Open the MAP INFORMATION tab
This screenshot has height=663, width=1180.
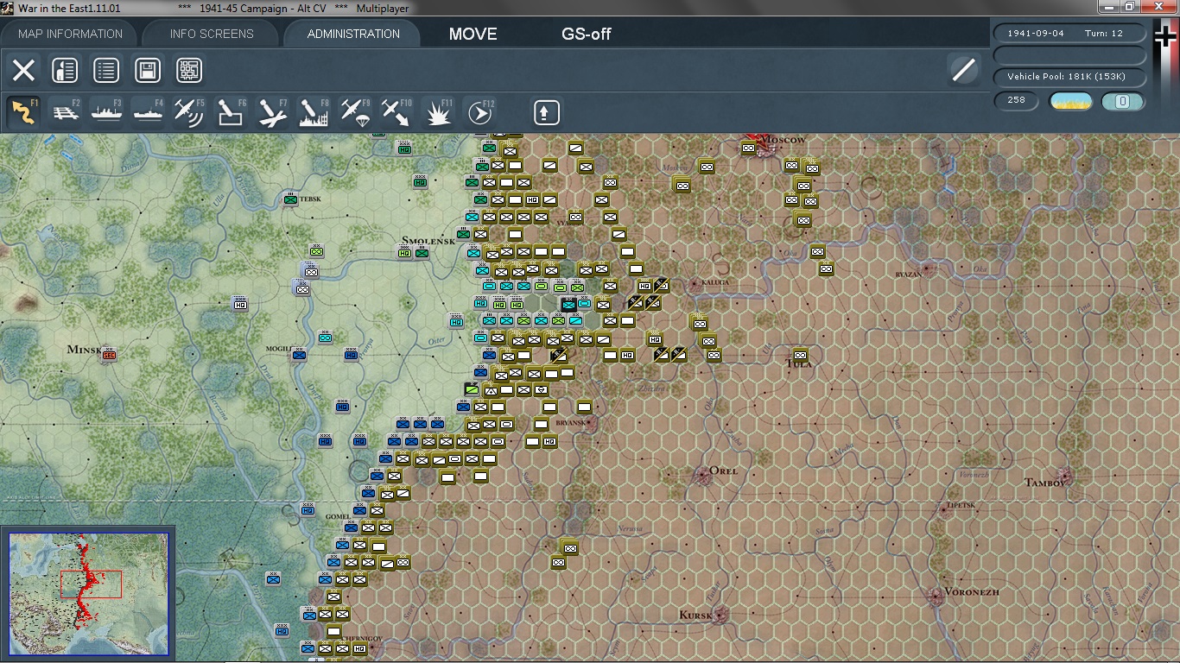pyautogui.click(x=70, y=34)
